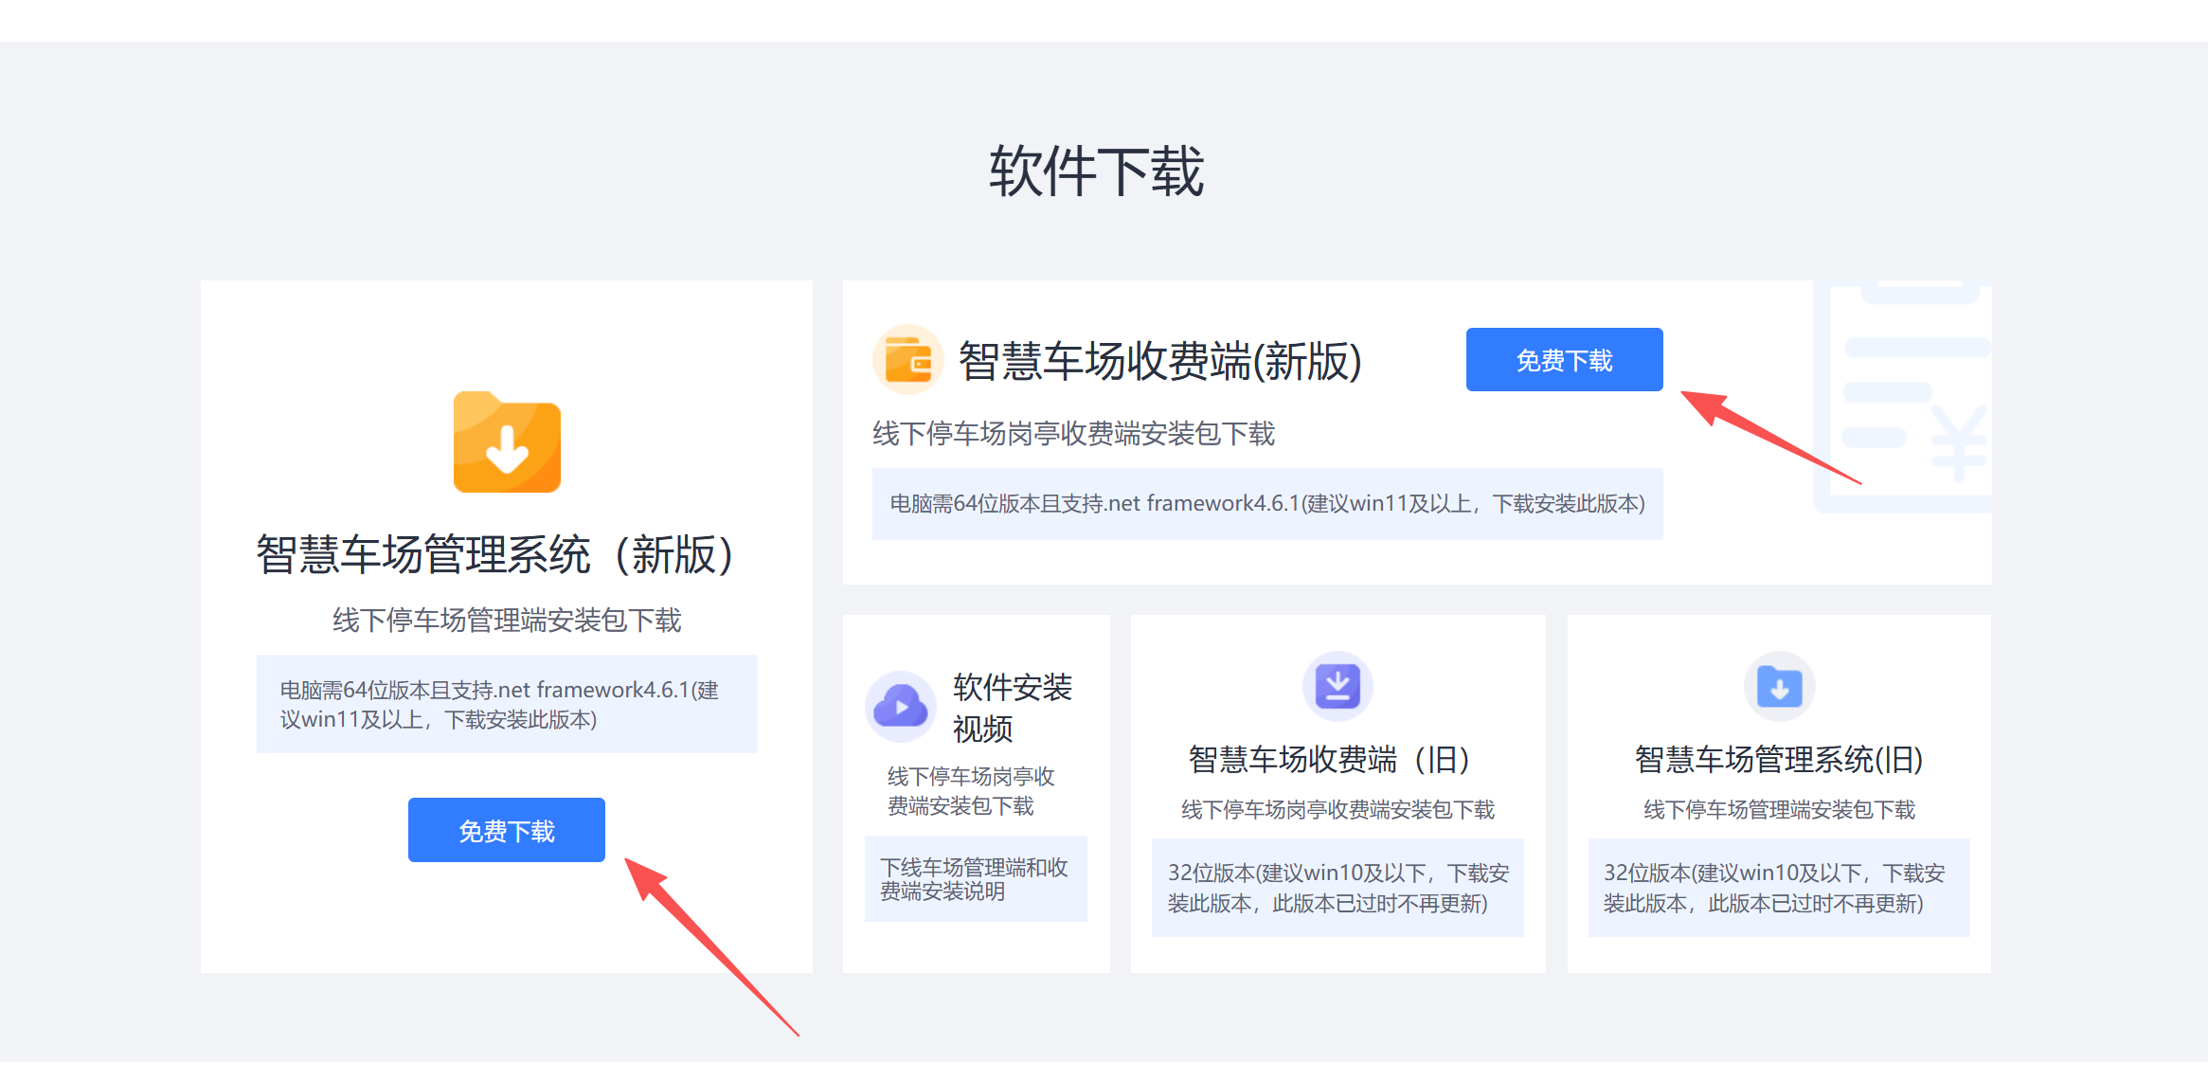
Task: Click description text under 软件安装视频
Action: click(971, 791)
